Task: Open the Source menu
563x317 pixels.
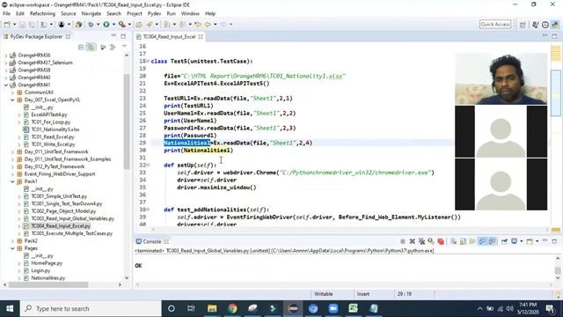Action: coord(69,14)
